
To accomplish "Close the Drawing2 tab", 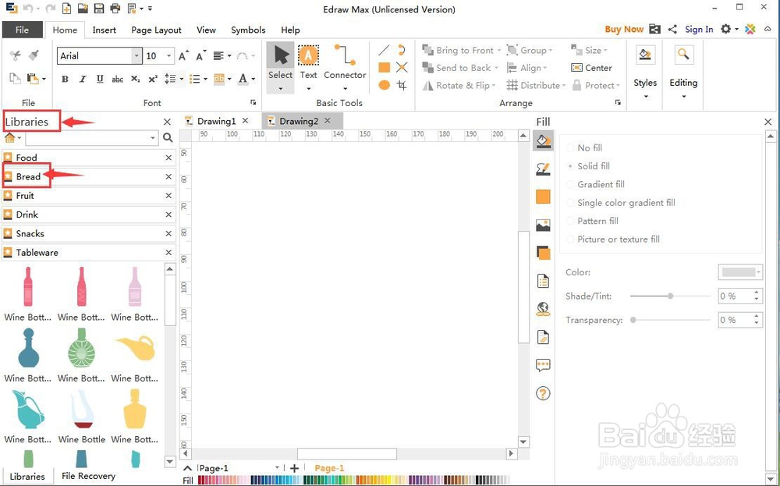I will coord(328,120).
